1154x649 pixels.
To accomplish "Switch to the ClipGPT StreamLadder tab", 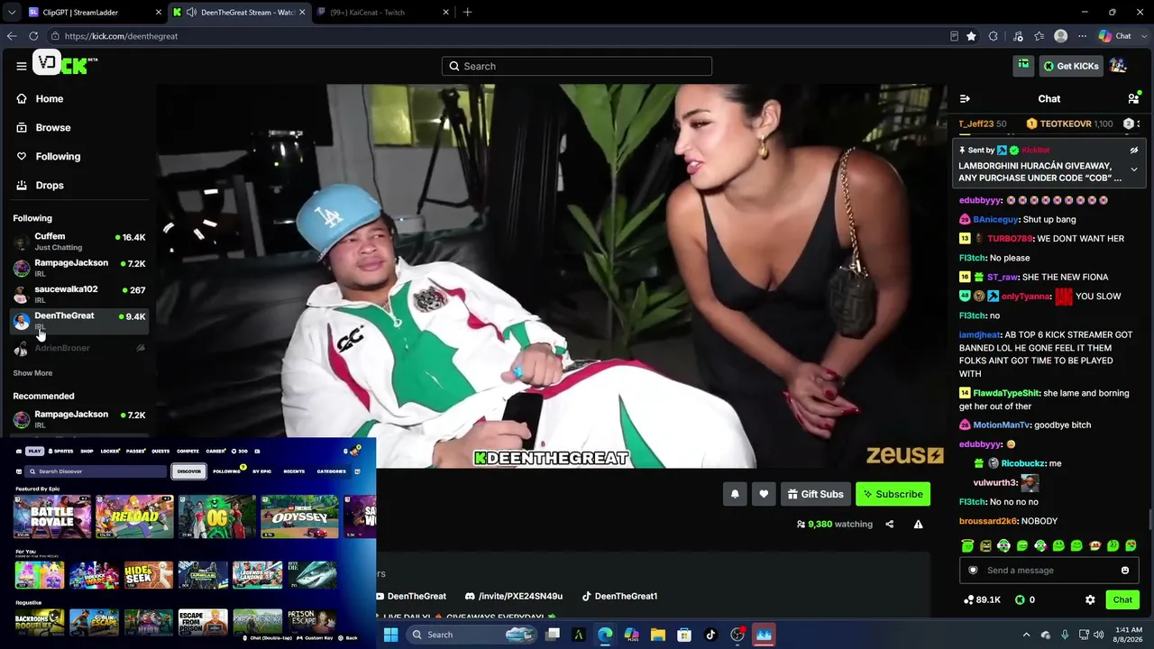I will (94, 13).
